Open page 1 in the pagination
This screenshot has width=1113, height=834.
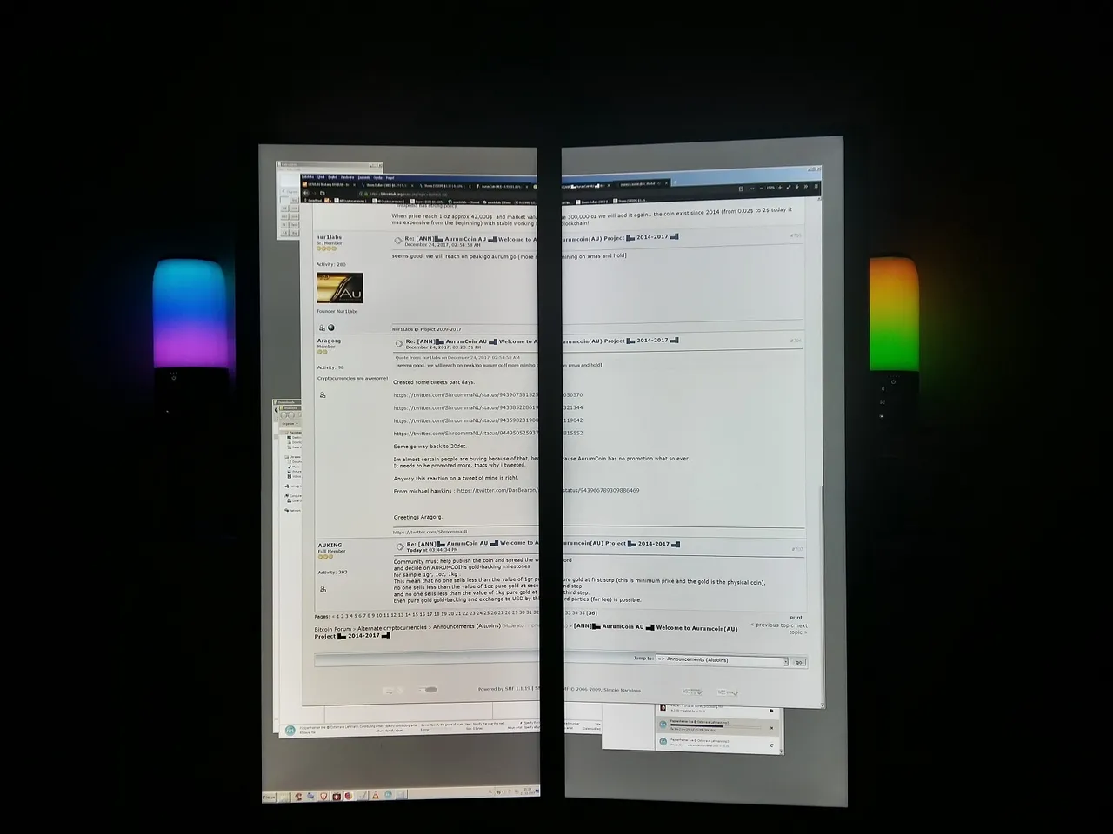point(337,615)
